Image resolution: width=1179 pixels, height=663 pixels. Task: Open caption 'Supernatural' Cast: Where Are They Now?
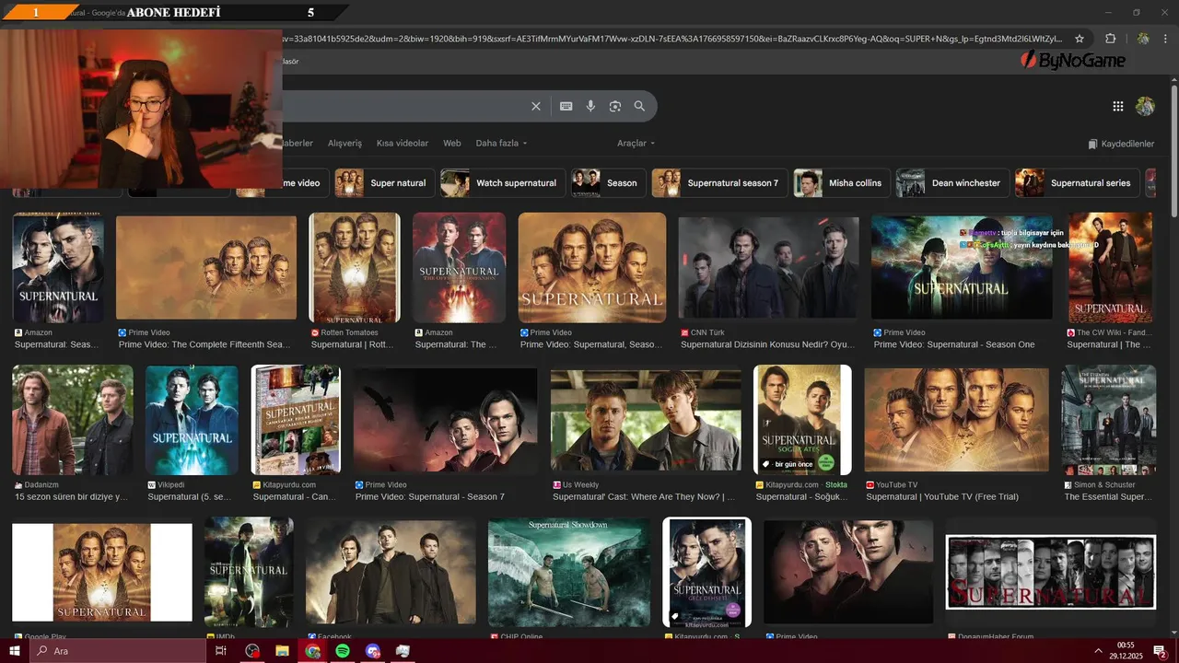644,496
